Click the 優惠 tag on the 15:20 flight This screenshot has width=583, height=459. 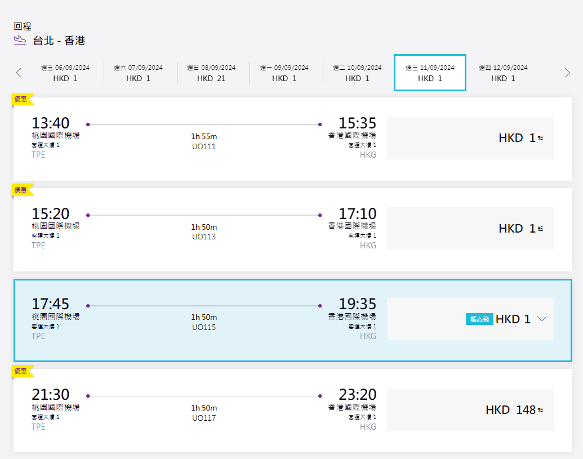(x=21, y=190)
